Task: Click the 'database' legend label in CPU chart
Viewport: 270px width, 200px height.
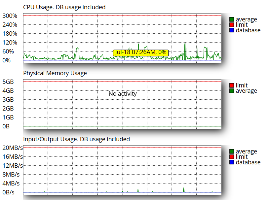Action: click(248, 30)
